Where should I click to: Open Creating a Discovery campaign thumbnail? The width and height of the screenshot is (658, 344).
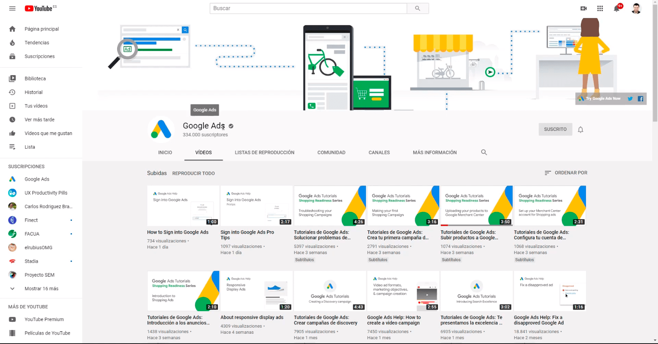point(330,291)
